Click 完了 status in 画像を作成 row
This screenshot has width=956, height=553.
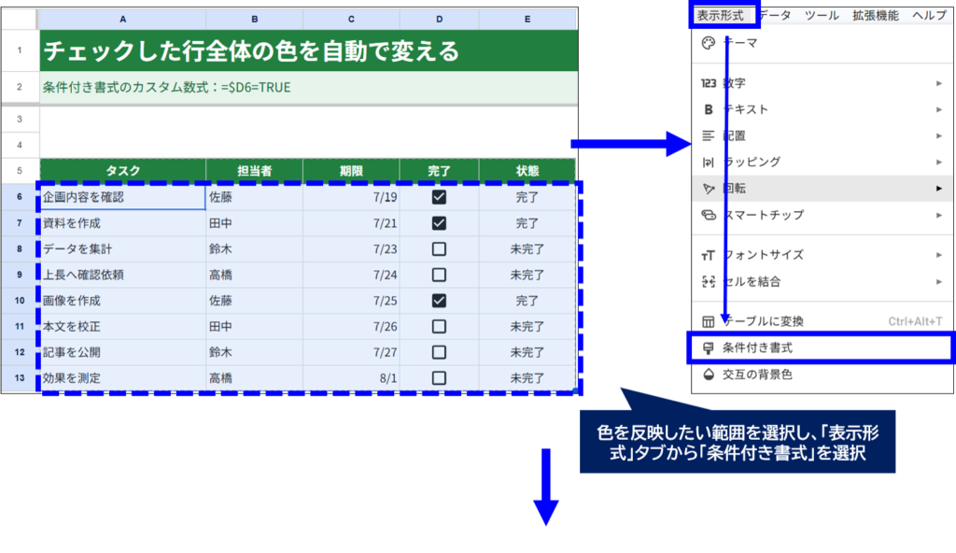click(x=527, y=300)
